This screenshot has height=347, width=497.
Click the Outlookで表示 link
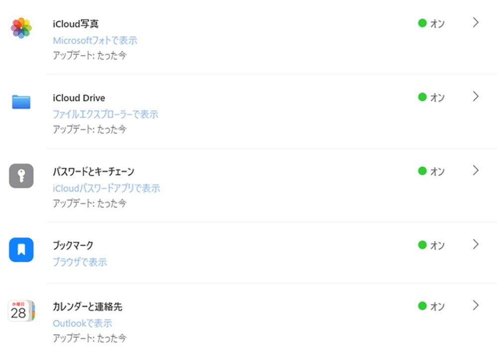pos(82,323)
